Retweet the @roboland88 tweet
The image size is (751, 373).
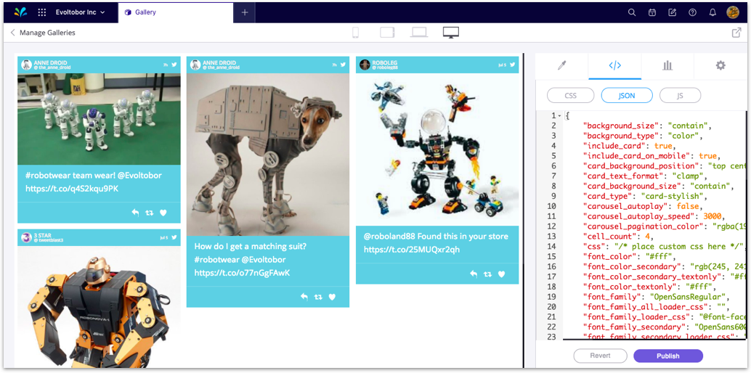click(x=487, y=274)
